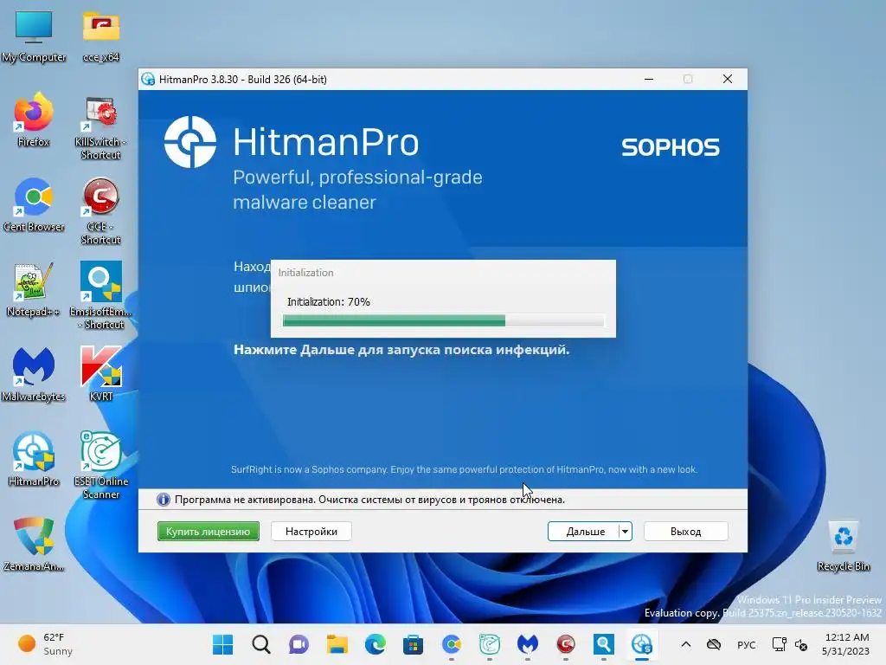Launch Notepad++ desktop shortcut
The image size is (886, 665).
[x=34, y=290]
